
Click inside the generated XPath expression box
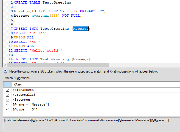pos(91,124)
